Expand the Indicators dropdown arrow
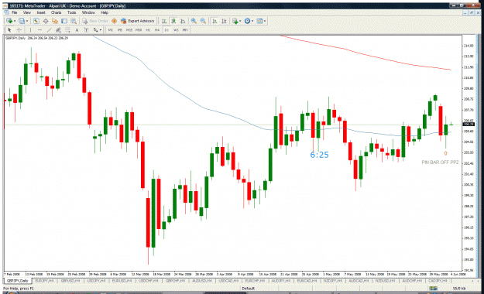 click(240, 21)
